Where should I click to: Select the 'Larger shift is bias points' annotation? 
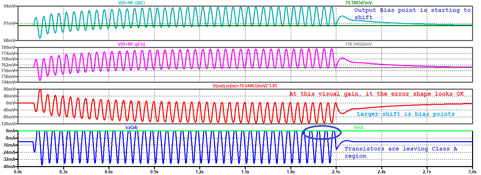point(406,114)
